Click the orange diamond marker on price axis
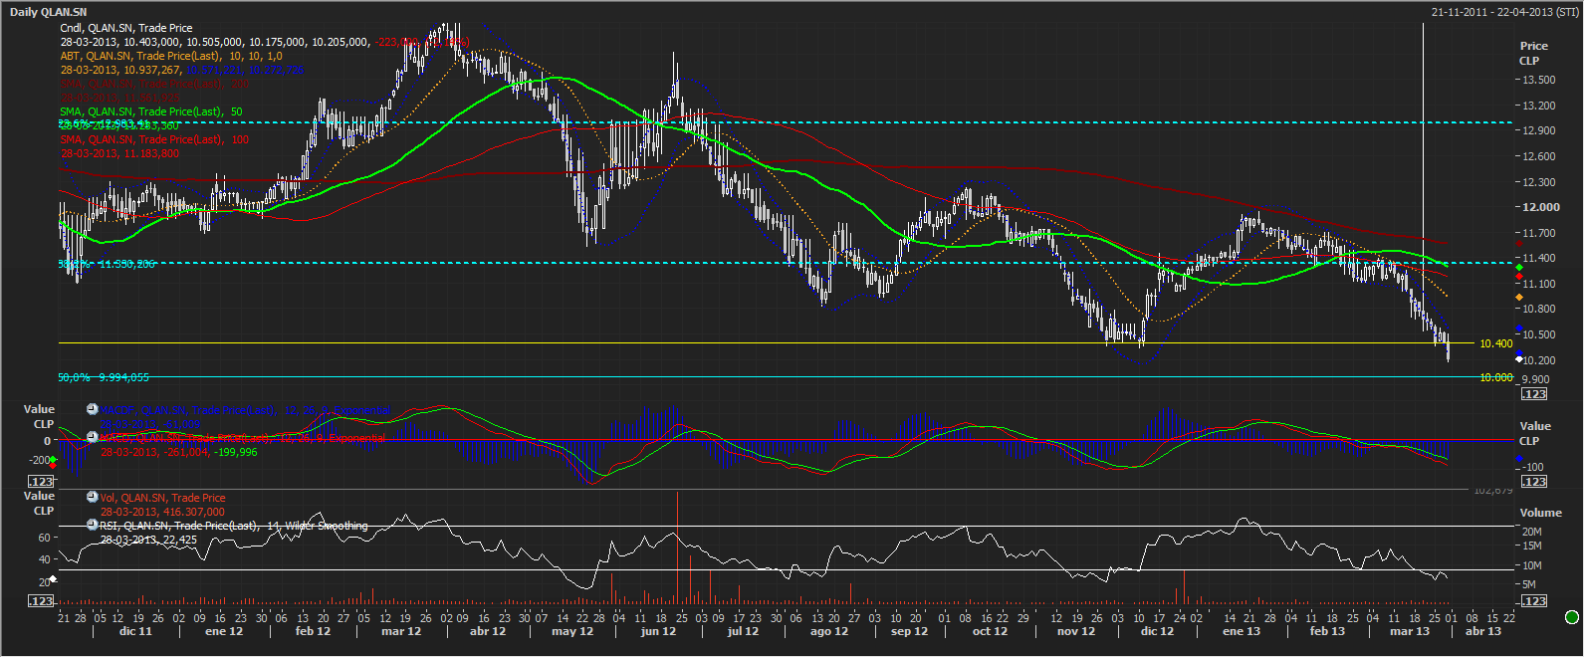The image size is (1585, 658). pos(1518,297)
